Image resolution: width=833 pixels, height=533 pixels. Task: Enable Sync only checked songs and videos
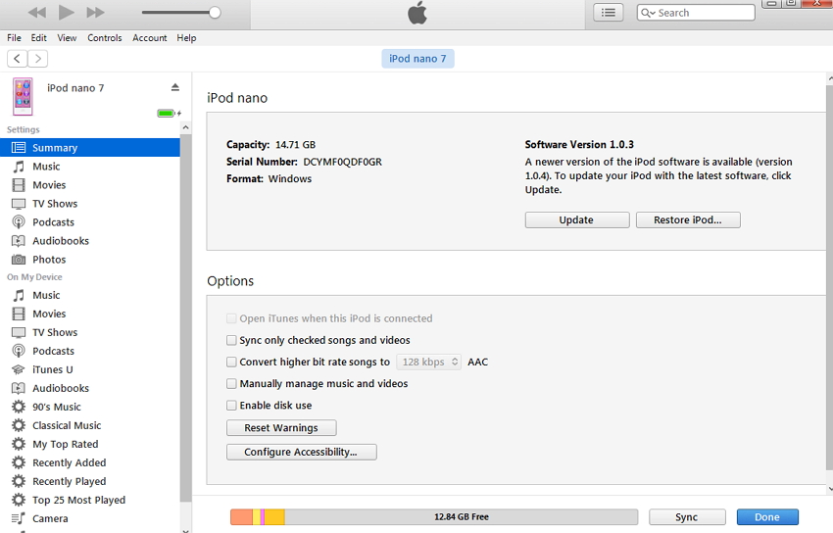pyautogui.click(x=232, y=340)
